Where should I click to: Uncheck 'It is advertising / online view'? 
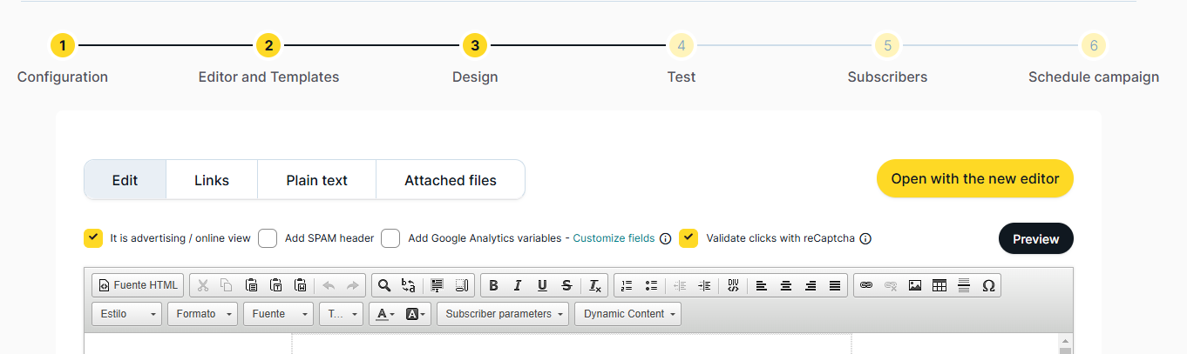(x=93, y=238)
